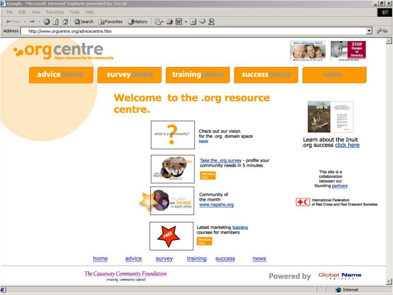This screenshot has width=393, height=295.
Task: Click the footer 'advice' link
Action: click(x=133, y=259)
